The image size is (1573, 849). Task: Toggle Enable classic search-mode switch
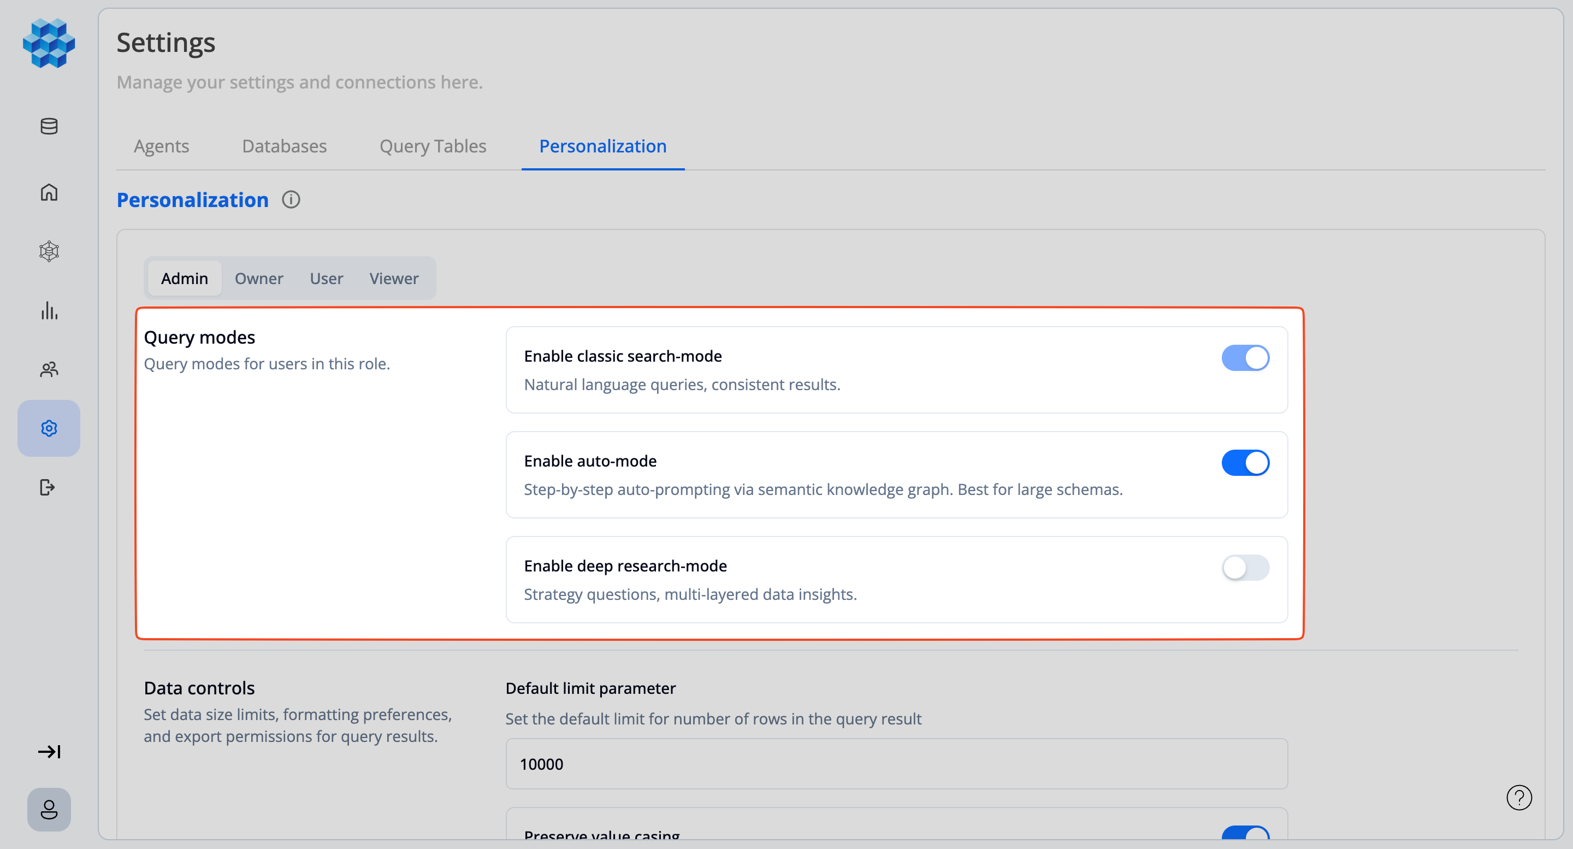tap(1245, 358)
